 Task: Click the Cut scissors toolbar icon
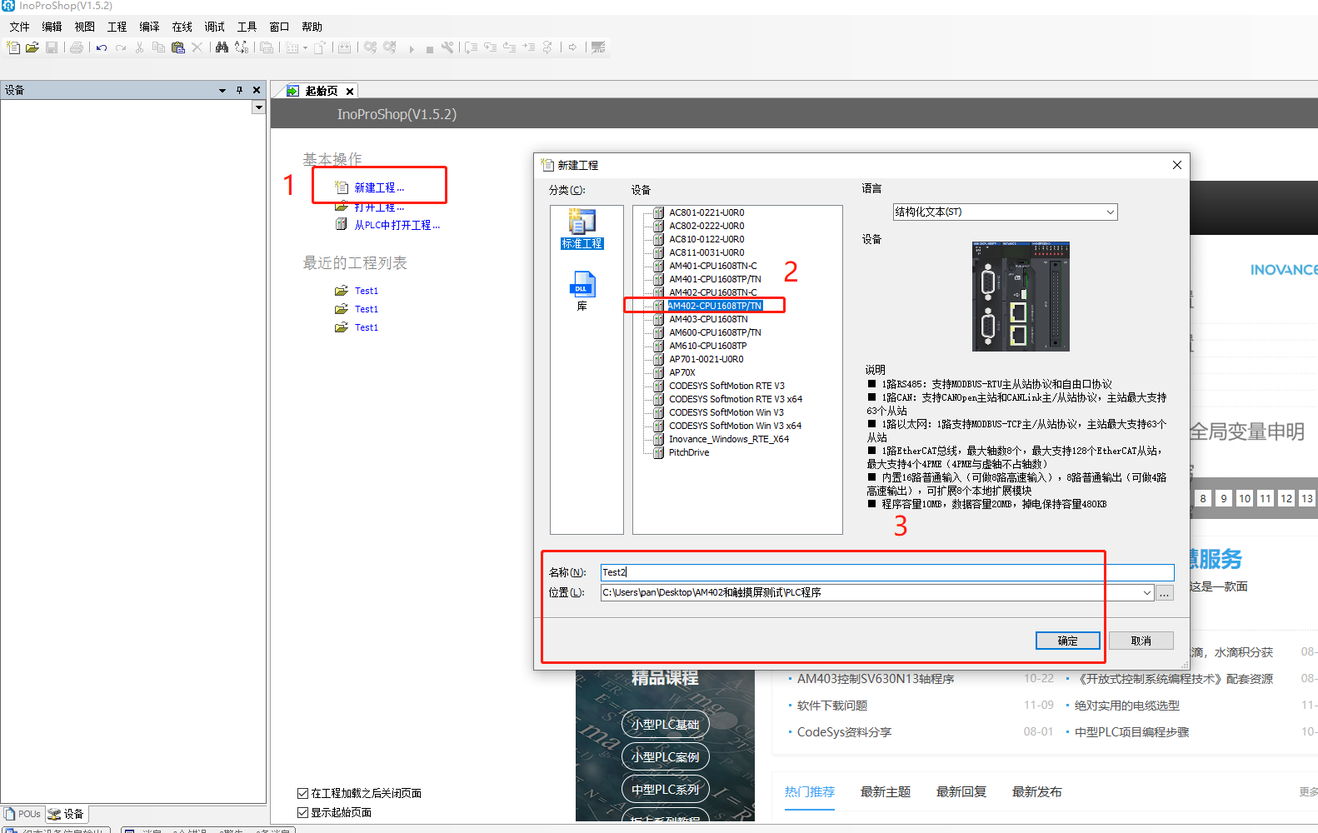[139, 47]
